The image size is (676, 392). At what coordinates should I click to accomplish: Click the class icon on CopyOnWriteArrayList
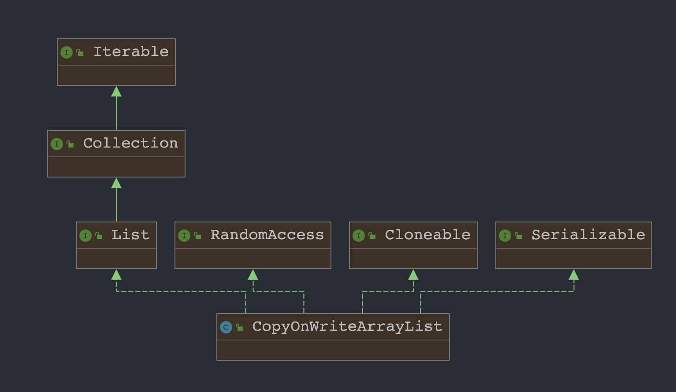point(226,327)
